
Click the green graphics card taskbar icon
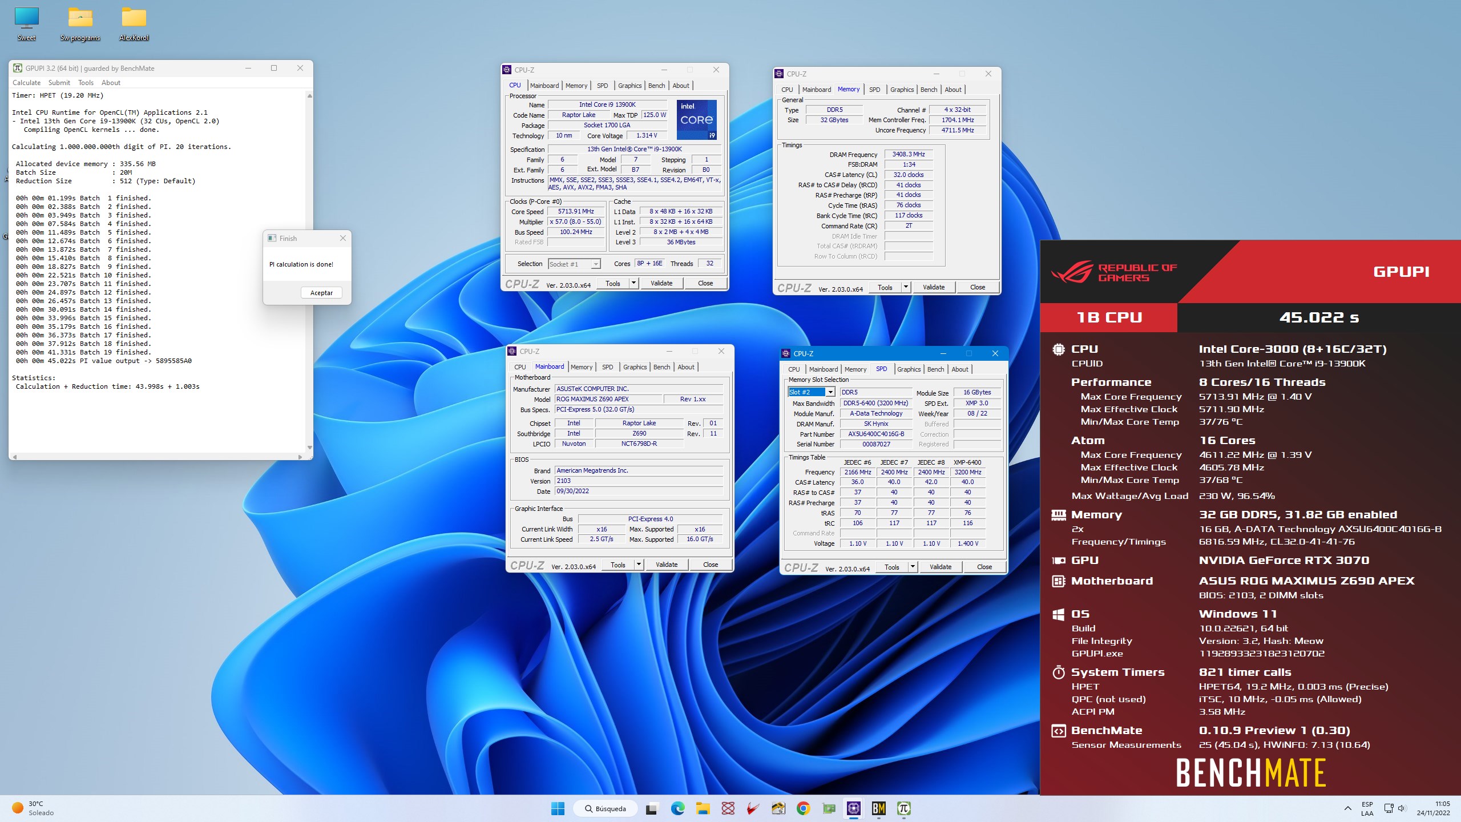[829, 808]
